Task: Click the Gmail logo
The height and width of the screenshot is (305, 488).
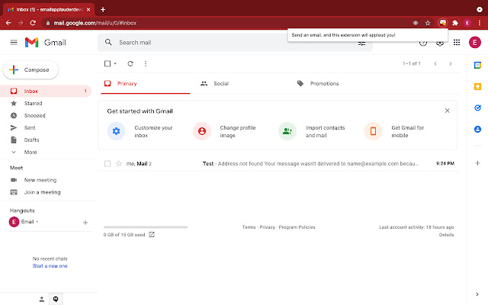Action: (46, 43)
